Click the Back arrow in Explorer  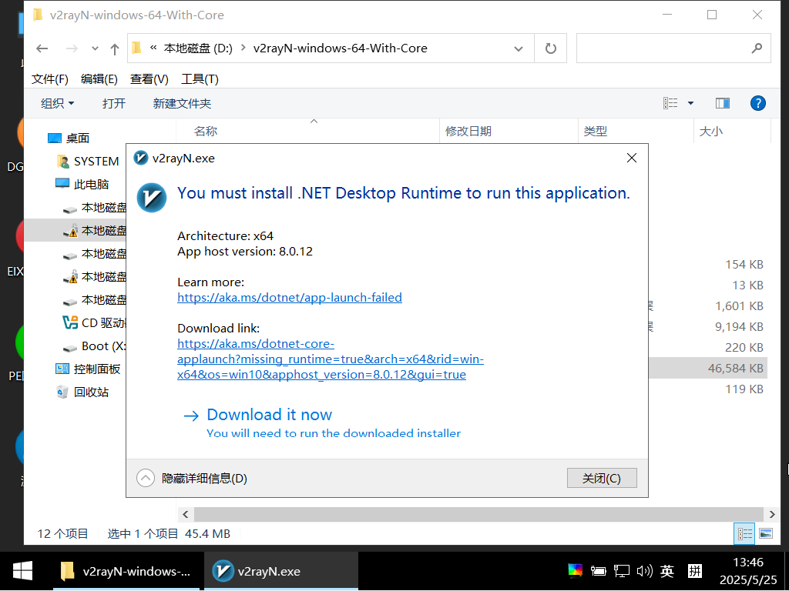click(x=42, y=48)
